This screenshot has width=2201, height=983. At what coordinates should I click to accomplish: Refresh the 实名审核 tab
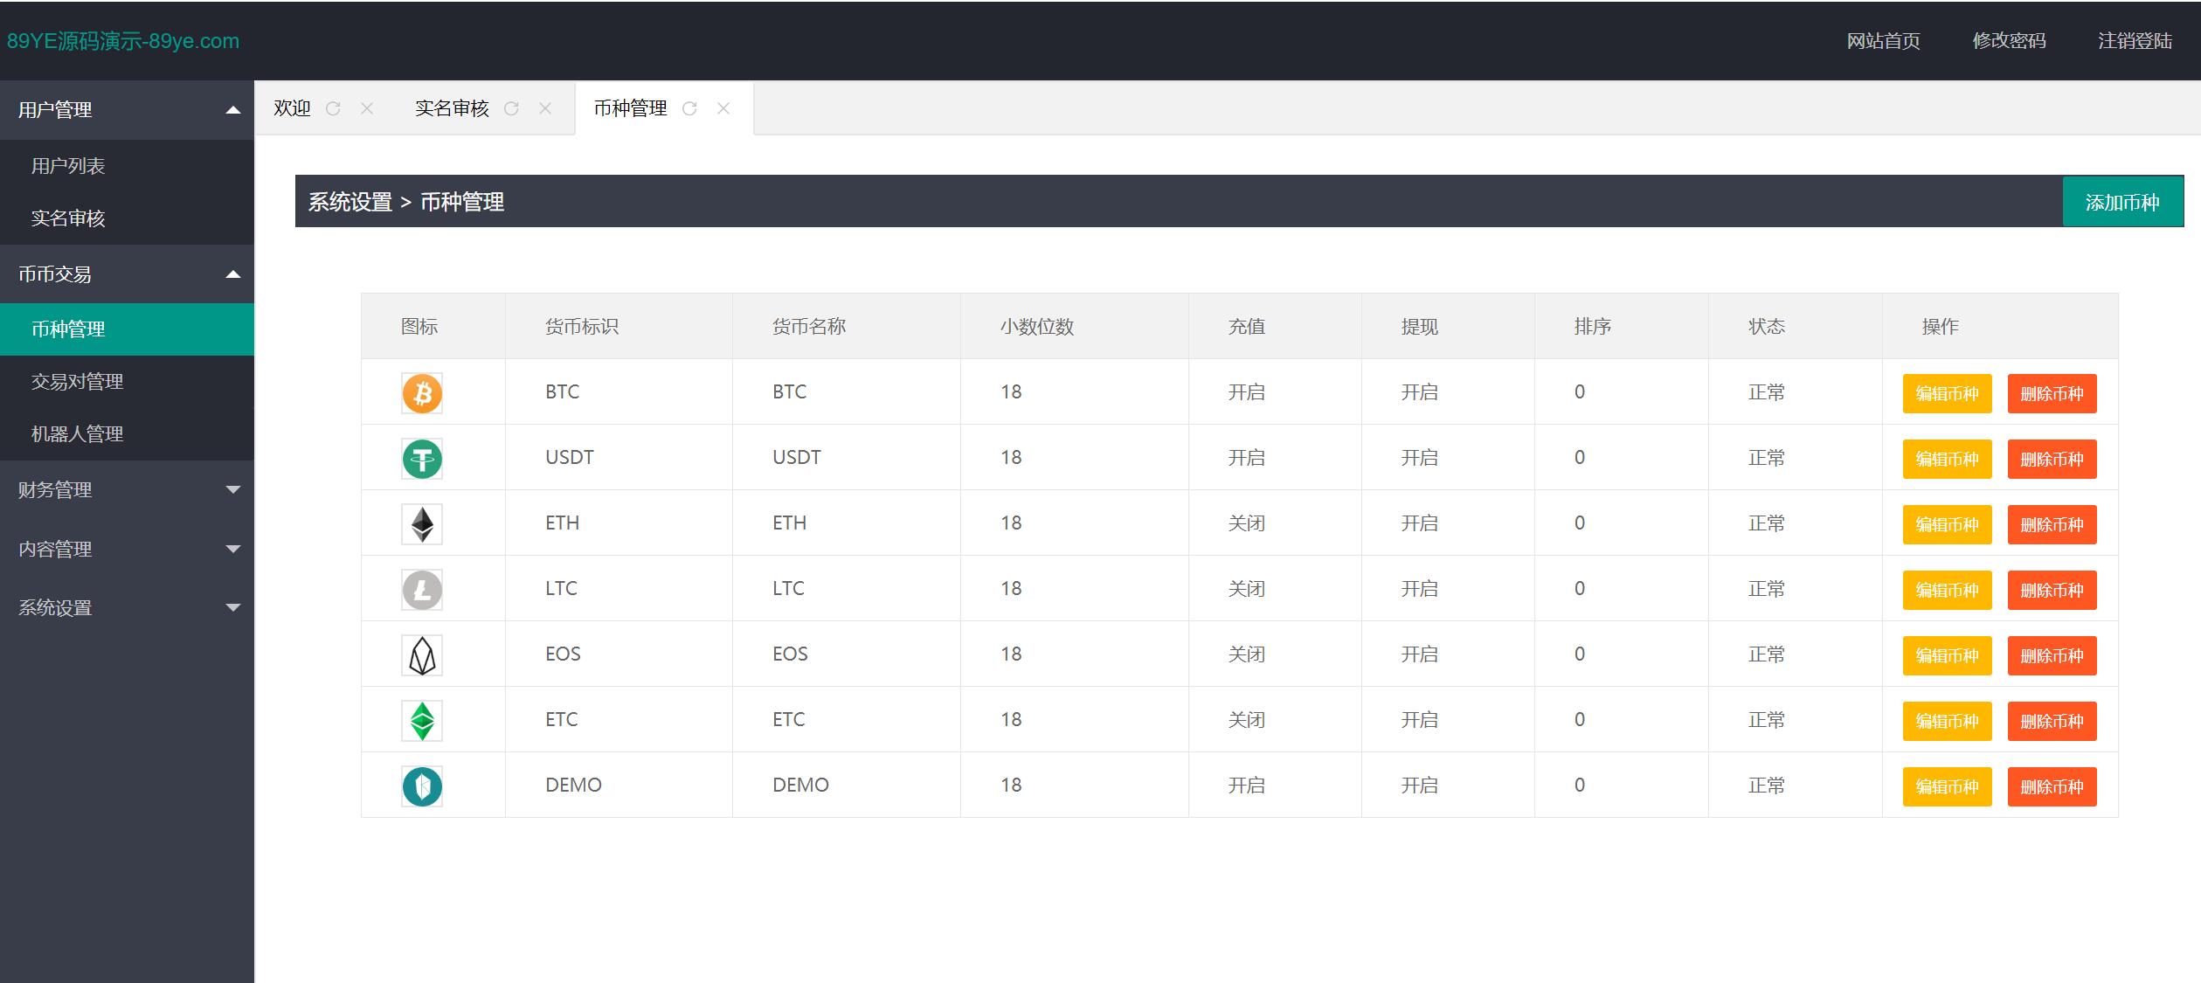[511, 108]
